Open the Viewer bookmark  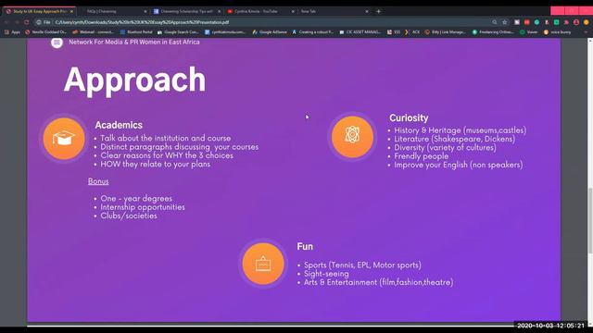[529, 32]
